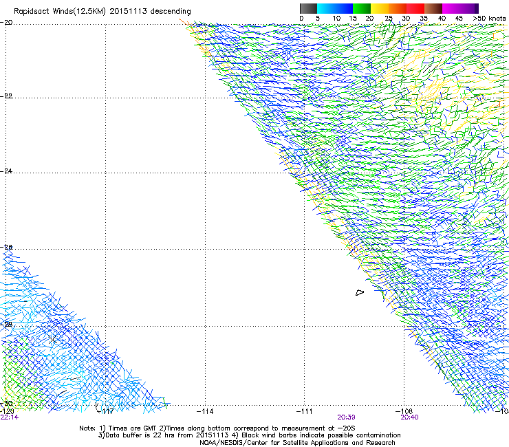Select the orange 25–30 knots legend swatch

[x=398, y=8]
